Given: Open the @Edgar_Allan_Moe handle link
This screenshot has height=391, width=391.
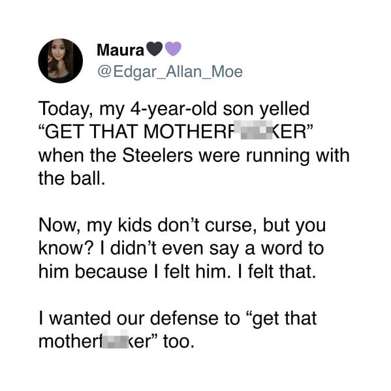Looking at the screenshot, I should tap(170, 72).
